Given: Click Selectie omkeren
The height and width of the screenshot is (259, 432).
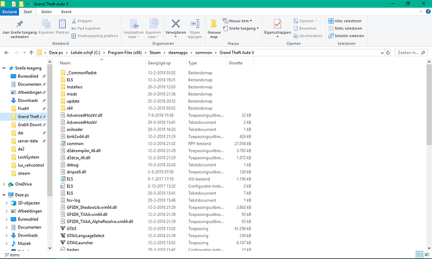Looking at the screenshot, I should (x=346, y=36).
